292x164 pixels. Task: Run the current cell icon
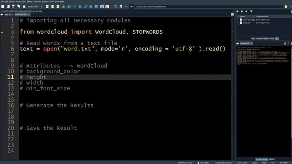point(47,6)
